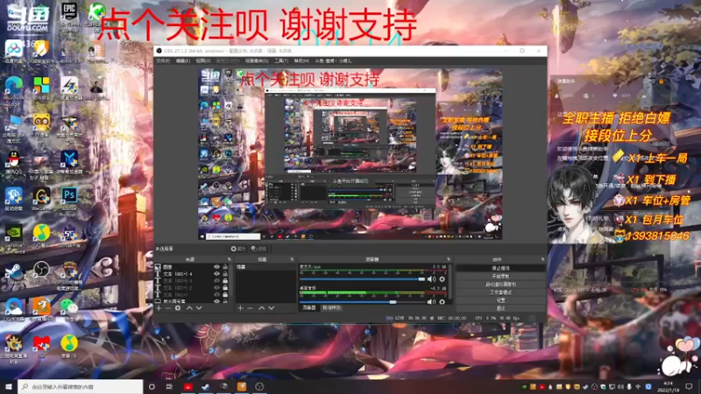This screenshot has width=701, height=394.
Task: Select the 场景 item in the Scenes list
Action: (x=266, y=267)
